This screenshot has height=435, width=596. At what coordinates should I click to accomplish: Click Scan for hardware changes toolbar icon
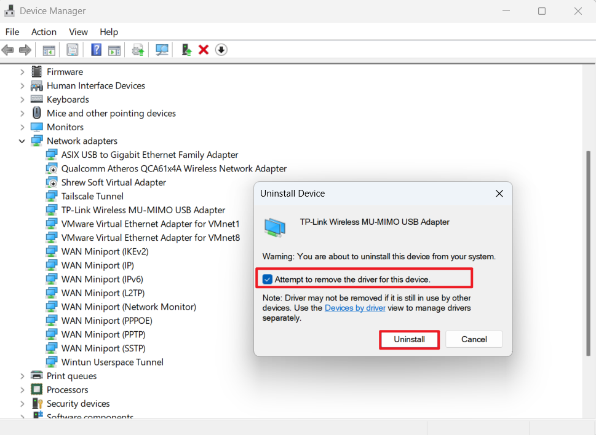(161, 49)
